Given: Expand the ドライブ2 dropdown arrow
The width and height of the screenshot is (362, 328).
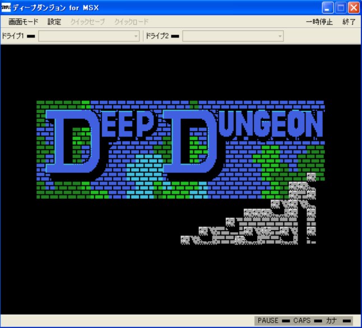Looking at the screenshot, I should (x=280, y=36).
